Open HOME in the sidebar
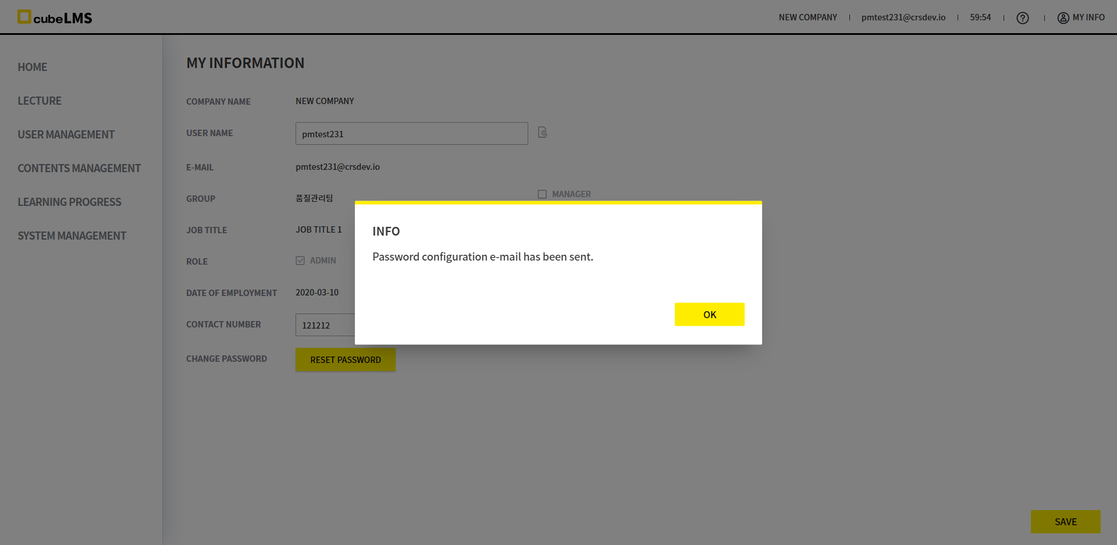Screen dimensions: 1117x545 33,67
